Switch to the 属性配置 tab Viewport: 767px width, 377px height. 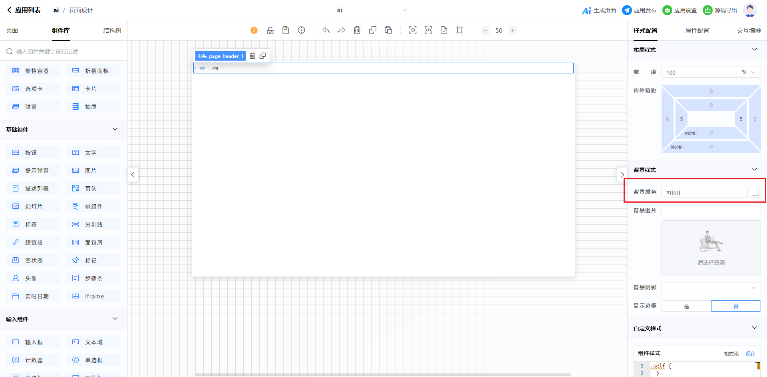(697, 31)
